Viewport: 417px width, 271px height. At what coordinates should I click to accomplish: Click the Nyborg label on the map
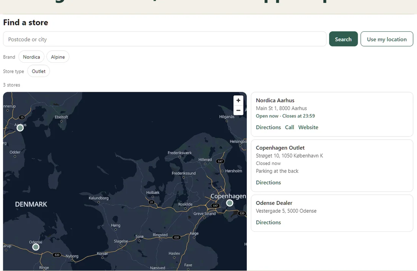coord(72,256)
